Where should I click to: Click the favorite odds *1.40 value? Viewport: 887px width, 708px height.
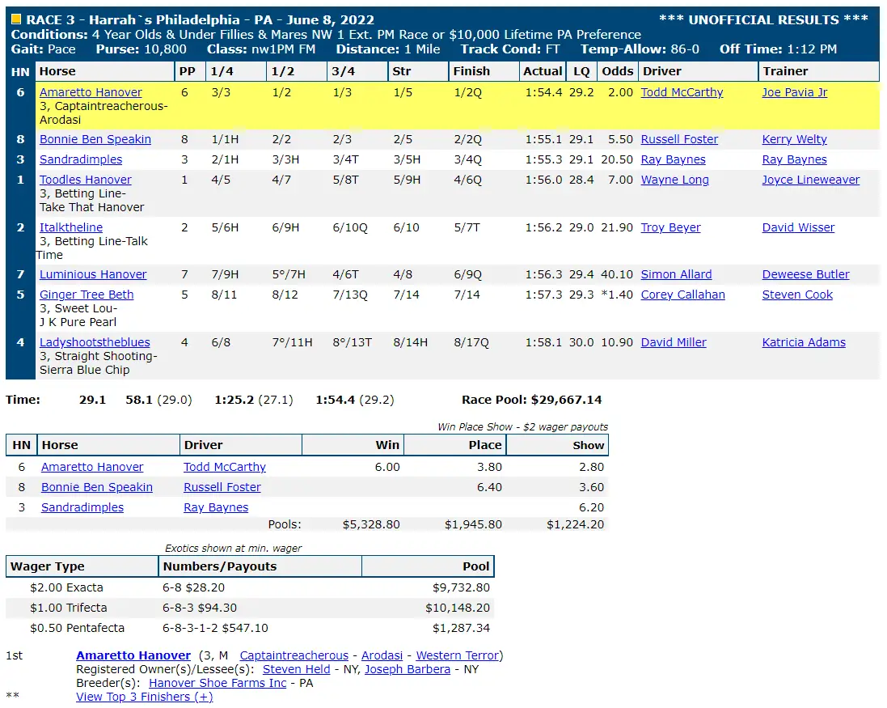[617, 295]
